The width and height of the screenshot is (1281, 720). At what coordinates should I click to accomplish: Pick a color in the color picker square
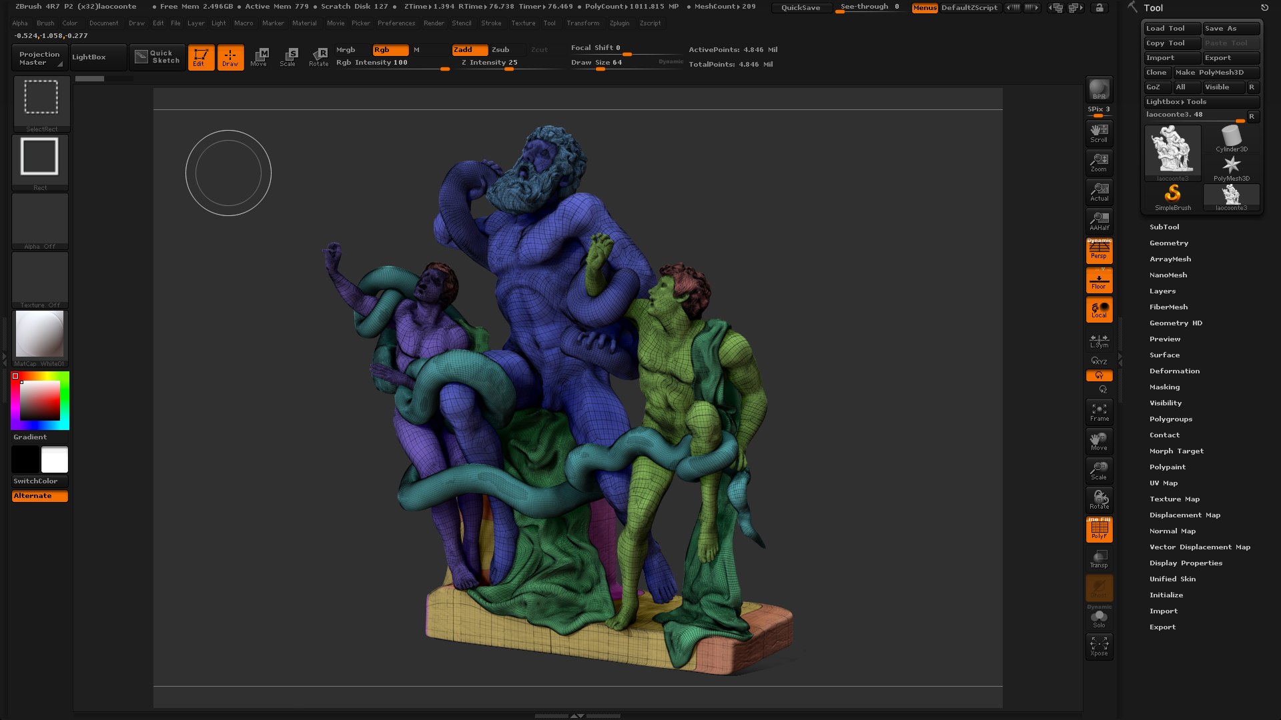[x=40, y=400]
